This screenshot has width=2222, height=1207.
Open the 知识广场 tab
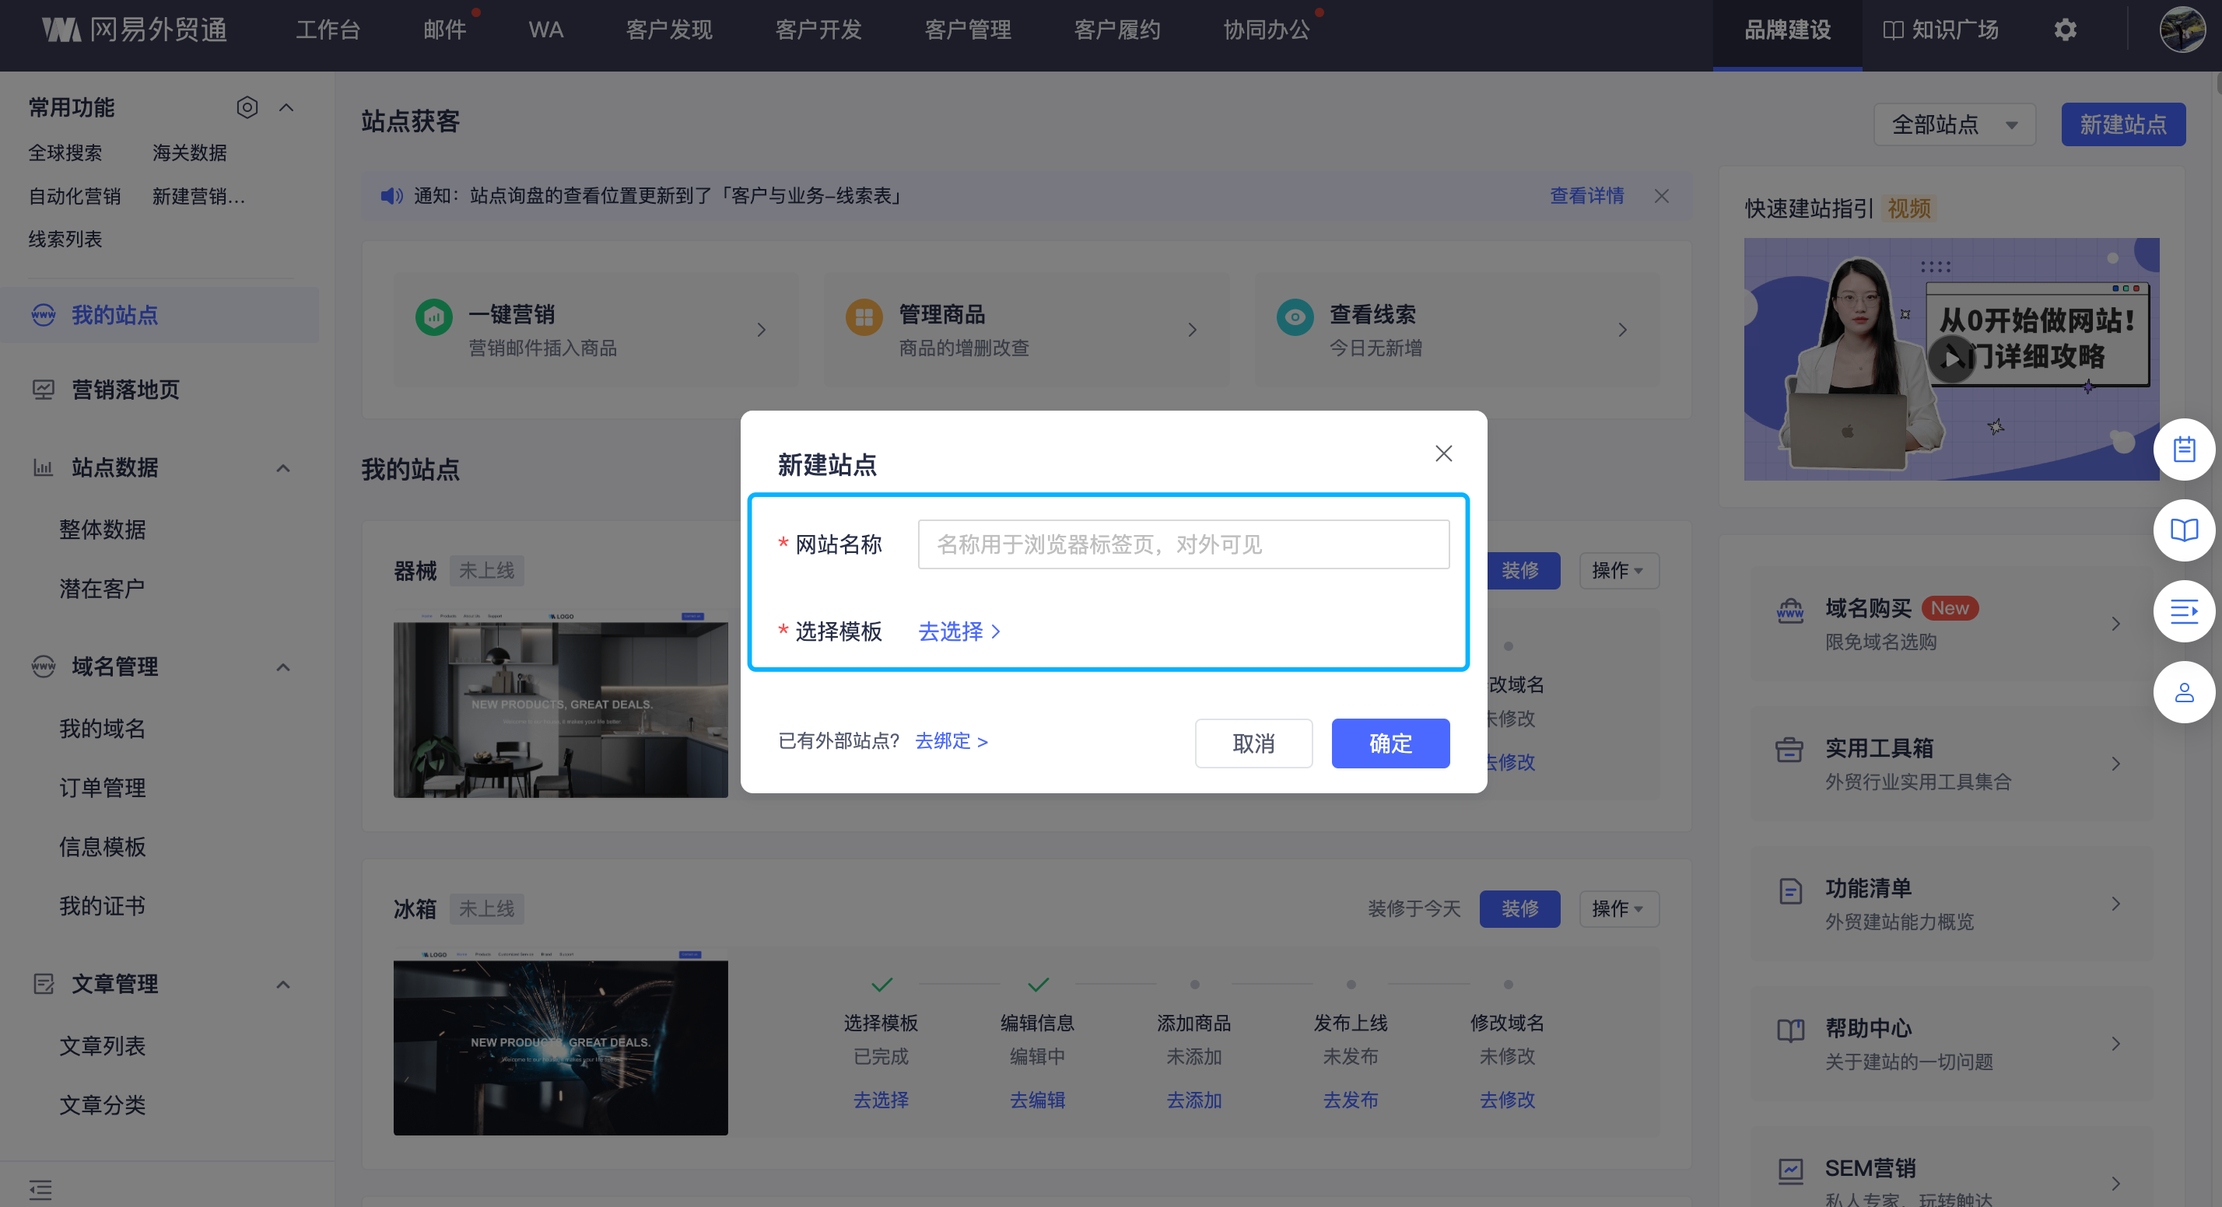1940,30
